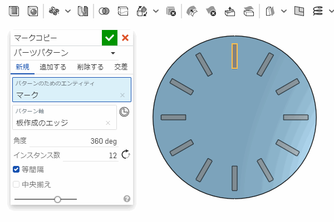Switch to the 削除する tab
This screenshot has height=222, width=334.
point(90,67)
